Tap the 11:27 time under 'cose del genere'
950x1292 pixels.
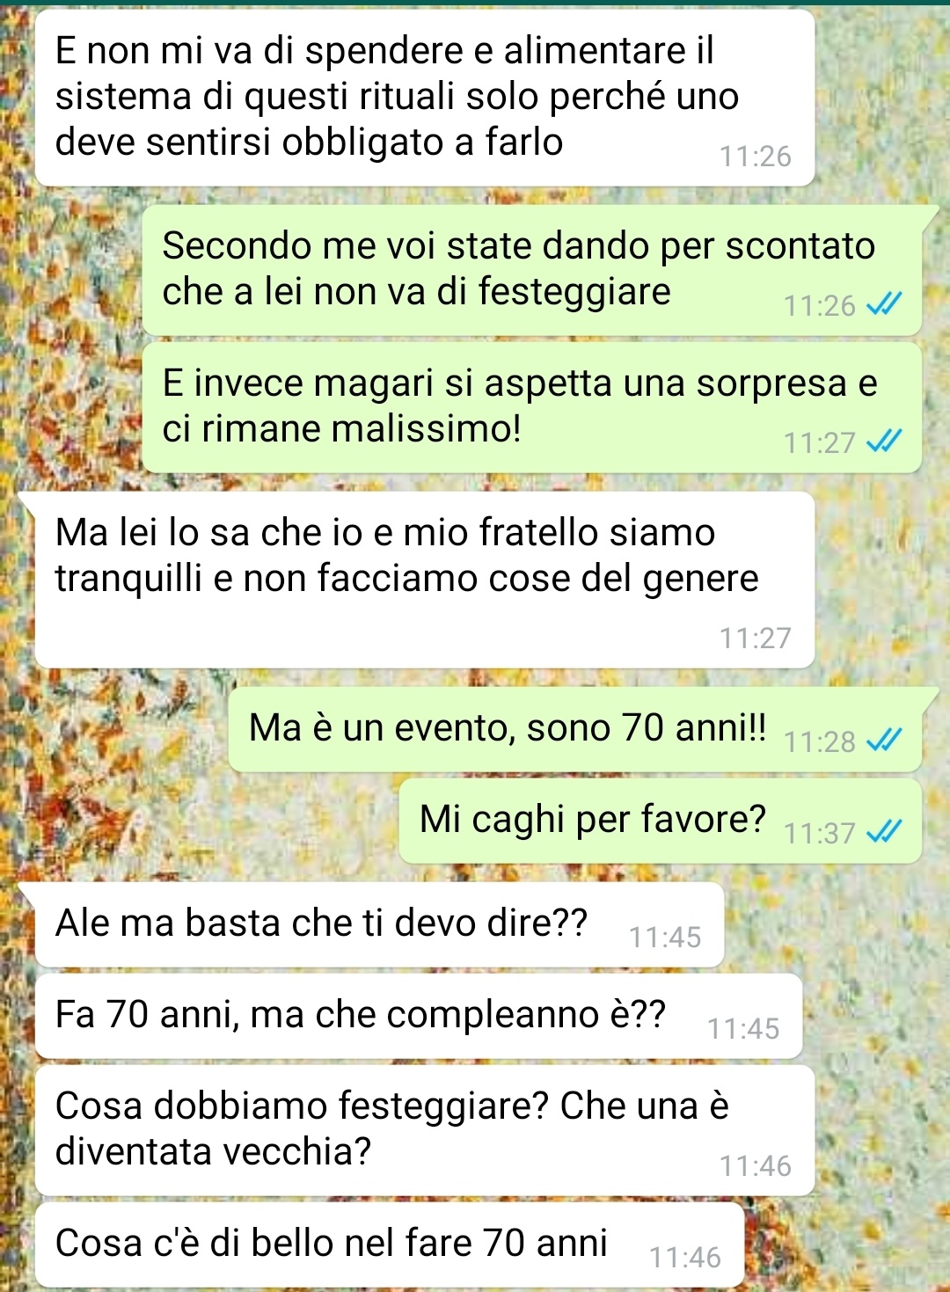pos(756,638)
